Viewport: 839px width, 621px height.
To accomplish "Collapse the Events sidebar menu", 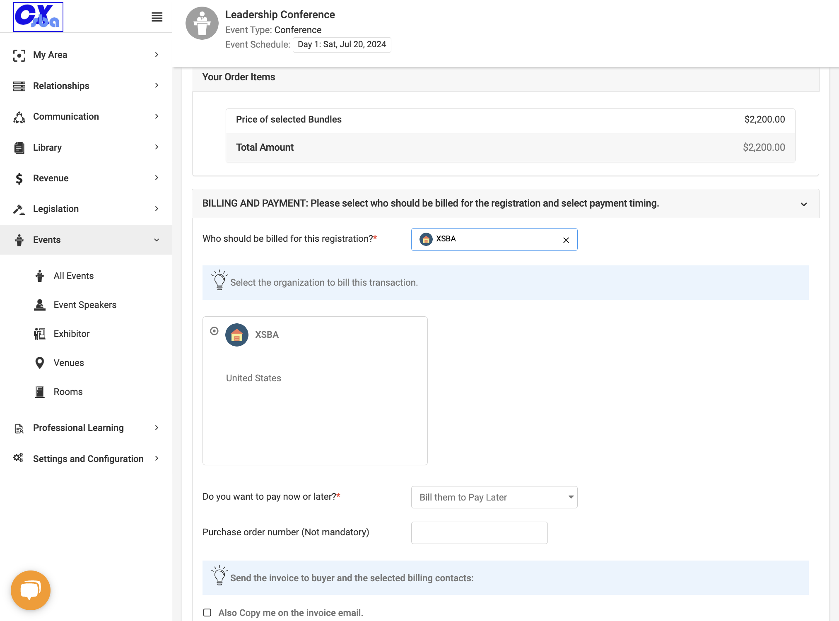I will click(86, 240).
